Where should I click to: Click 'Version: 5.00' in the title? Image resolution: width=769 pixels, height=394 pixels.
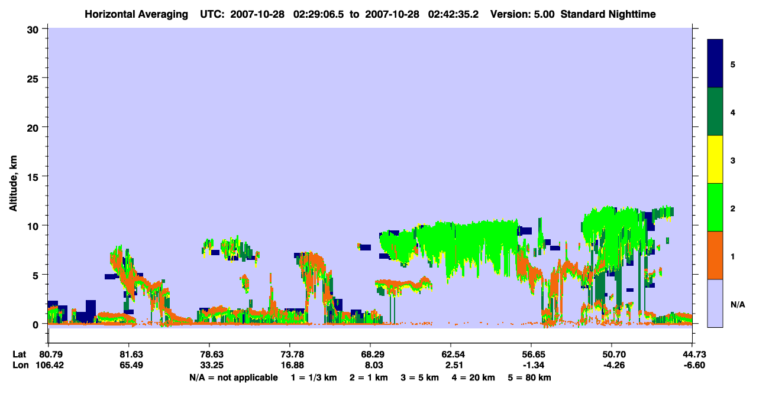coord(522,14)
